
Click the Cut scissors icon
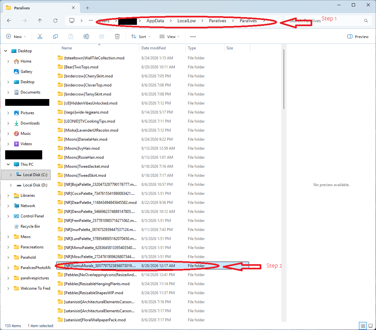click(x=40, y=36)
